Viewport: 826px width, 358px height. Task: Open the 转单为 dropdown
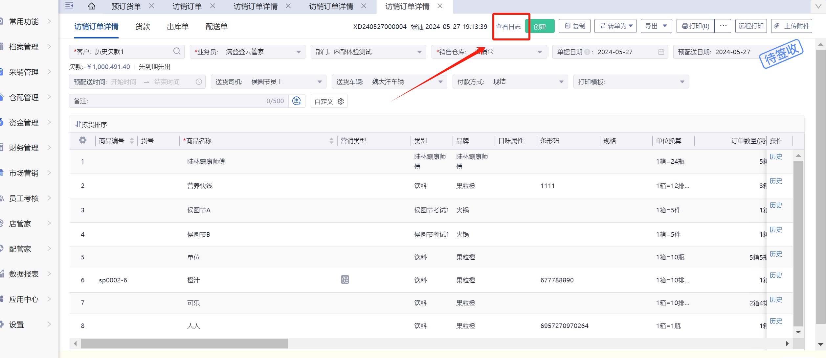[615, 26]
